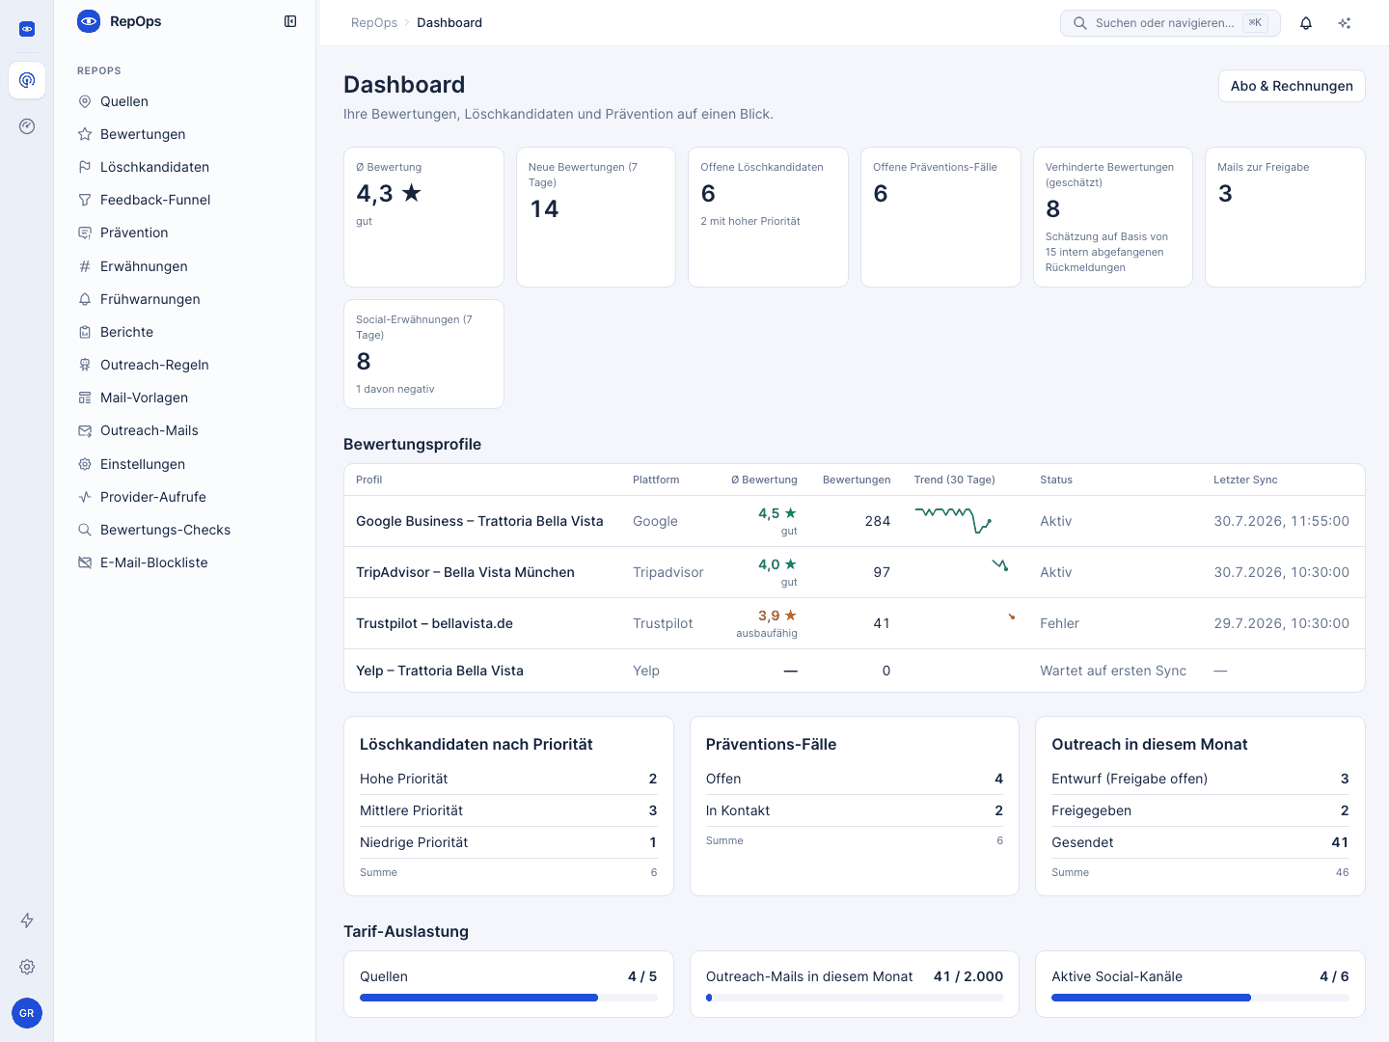Click the Bewertungs-Checks magnifier icon

tap(85, 530)
